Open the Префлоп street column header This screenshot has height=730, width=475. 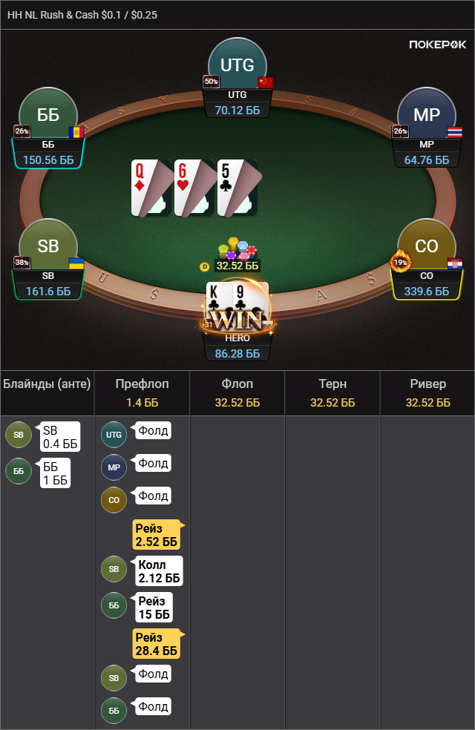[142, 393]
